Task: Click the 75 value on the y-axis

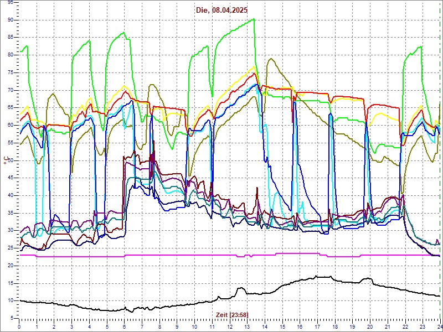Action: tap(9, 72)
